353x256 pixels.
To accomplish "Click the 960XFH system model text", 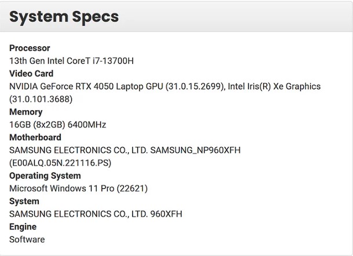I will 166,214.
